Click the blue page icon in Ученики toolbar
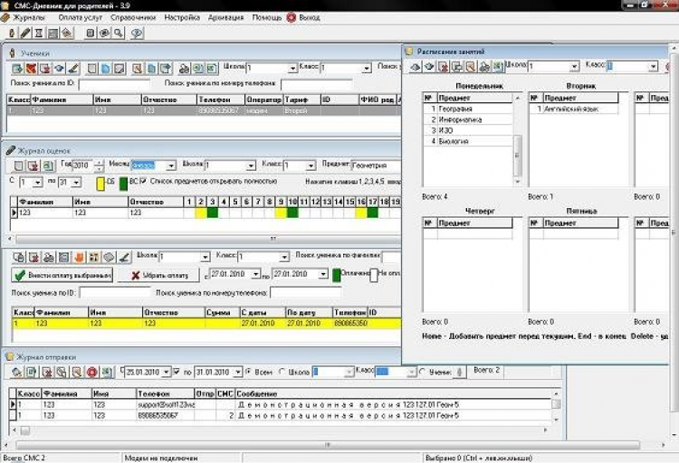The image size is (679, 463). [x=106, y=69]
